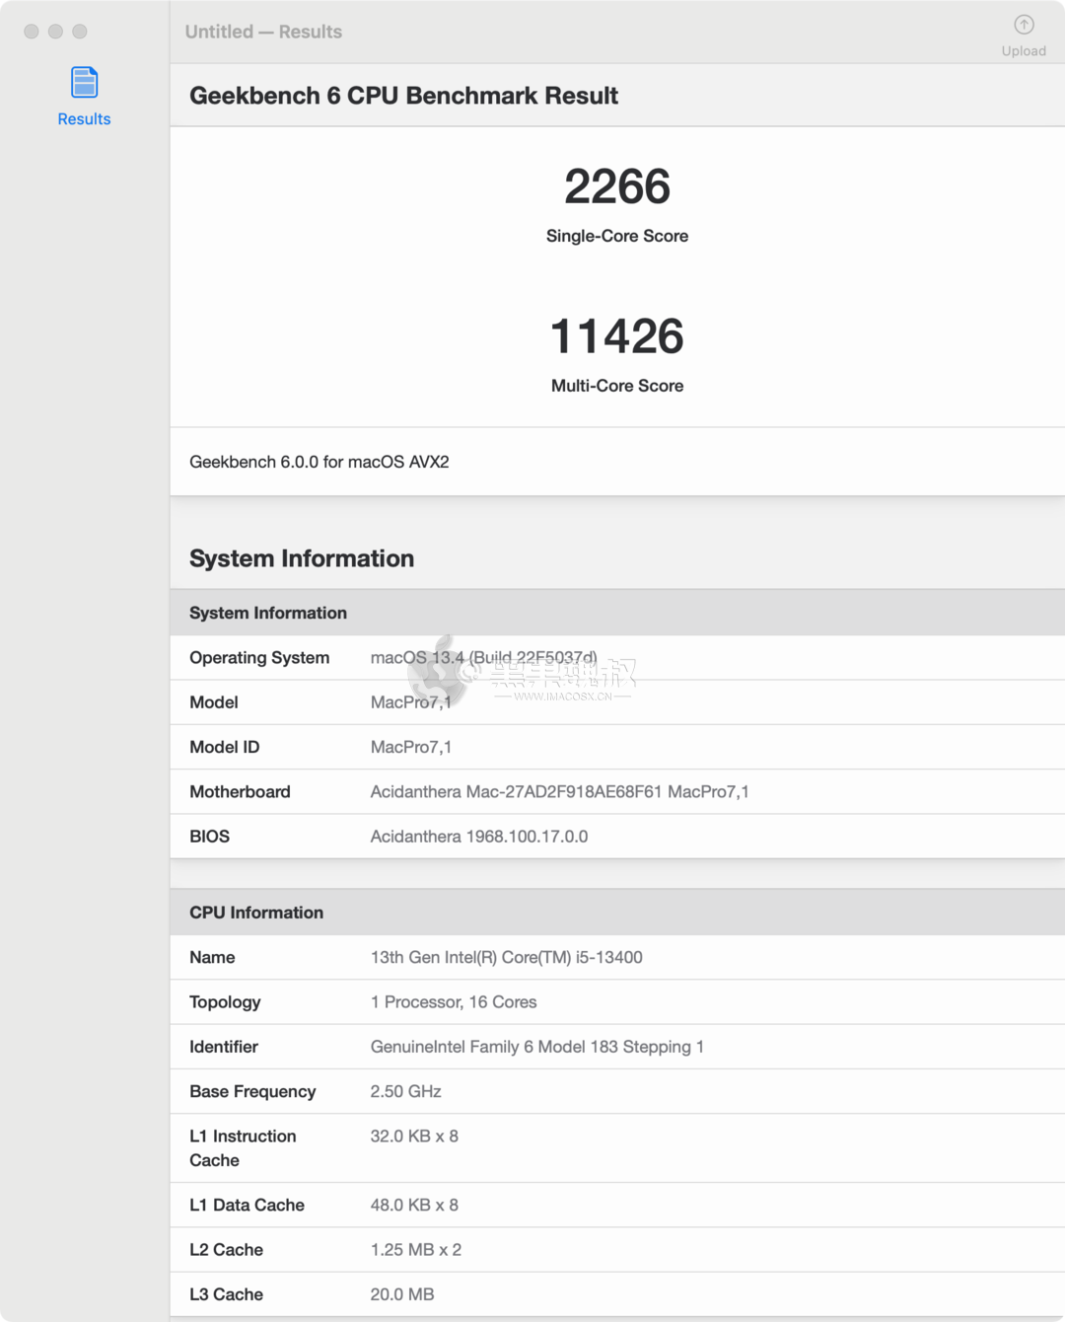This screenshot has width=1065, height=1322.
Task: Click the 13th Gen Intel Core i5-13400 value
Action: point(507,957)
